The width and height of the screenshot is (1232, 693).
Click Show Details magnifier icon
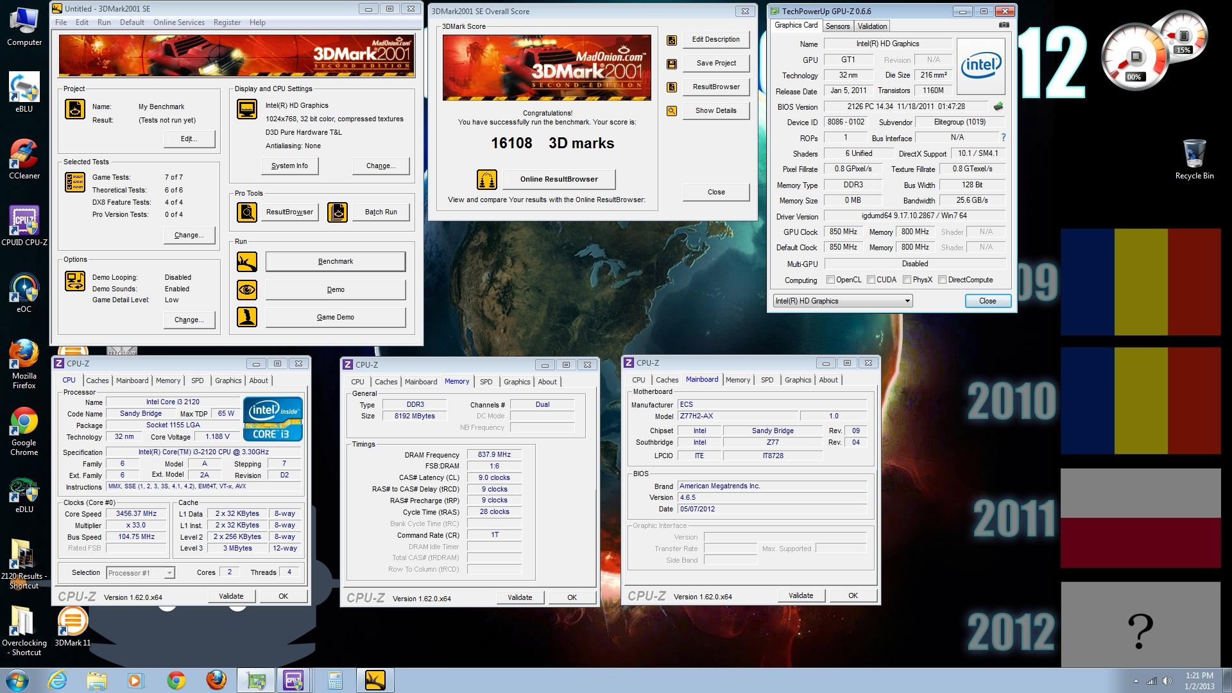pyautogui.click(x=672, y=111)
